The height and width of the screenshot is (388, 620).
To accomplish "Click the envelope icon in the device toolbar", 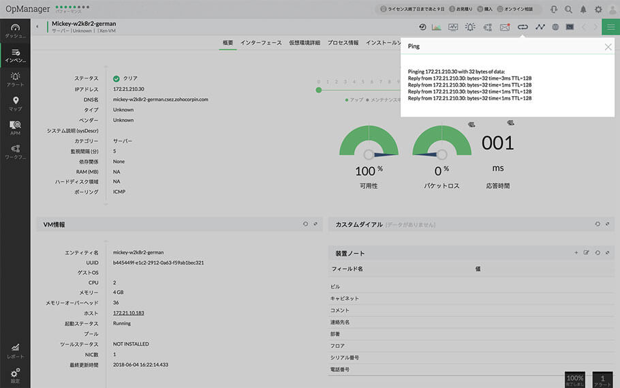I will pos(505,27).
